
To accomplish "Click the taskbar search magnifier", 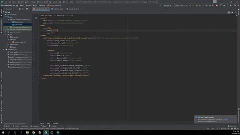I will pyautogui.click(x=9, y=132).
